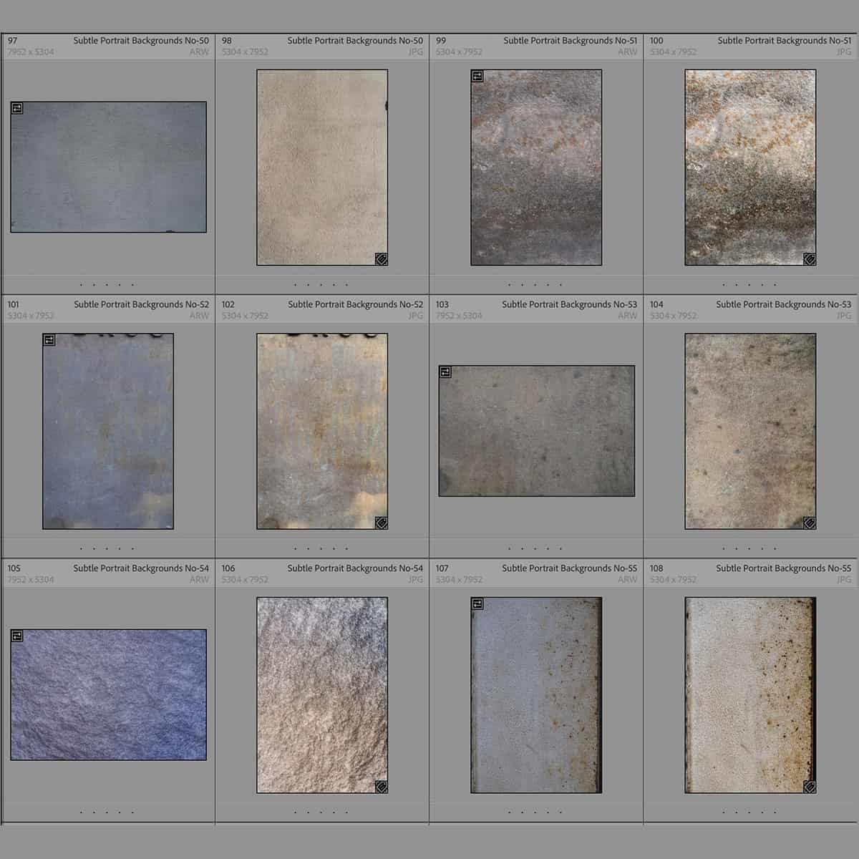Viewport: 859px width, 859px height.
Task: Click the 'ARW' file type label in cell 105
Action: [200, 579]
